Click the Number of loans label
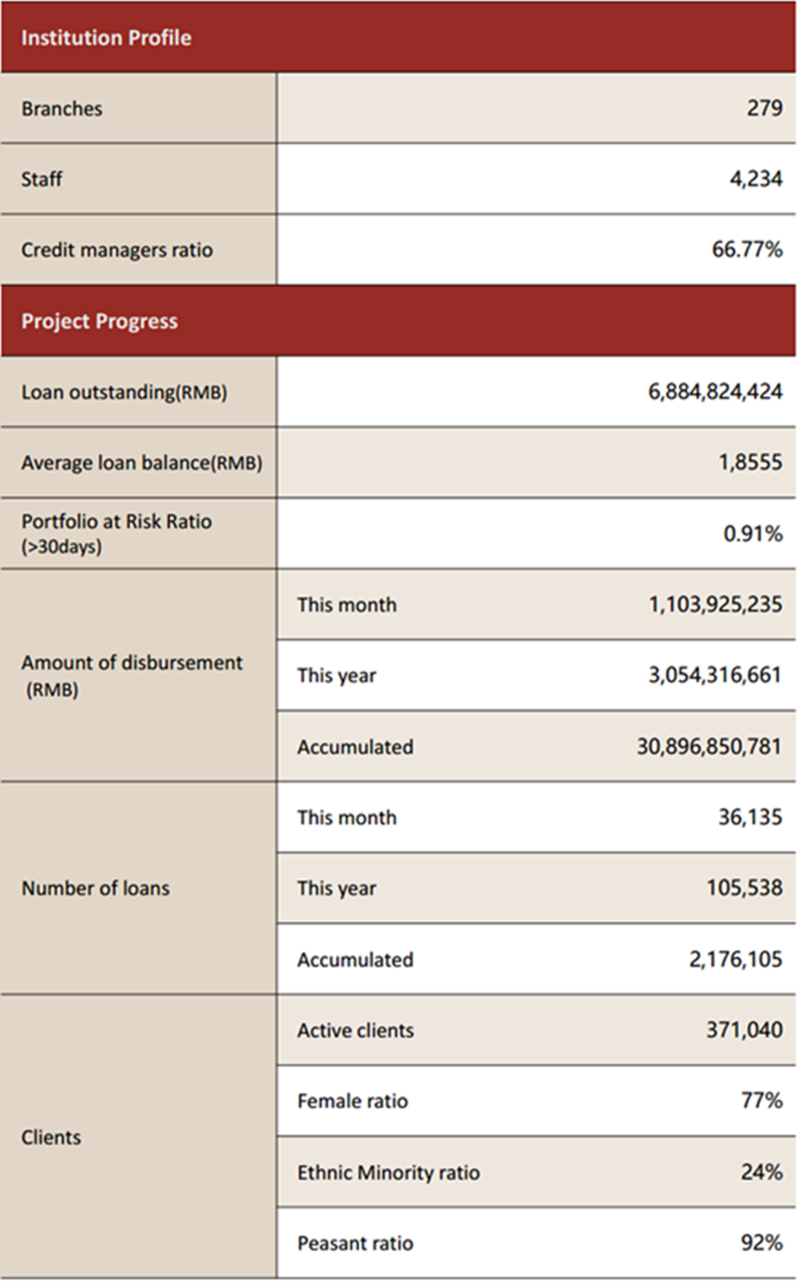Viewport: 798px width, 1281px height. [x=96, y=888]
